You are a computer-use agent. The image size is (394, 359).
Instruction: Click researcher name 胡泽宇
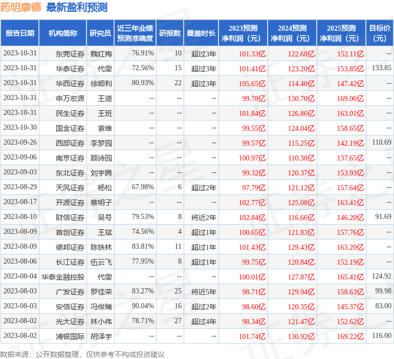click(x=101, y=336)
